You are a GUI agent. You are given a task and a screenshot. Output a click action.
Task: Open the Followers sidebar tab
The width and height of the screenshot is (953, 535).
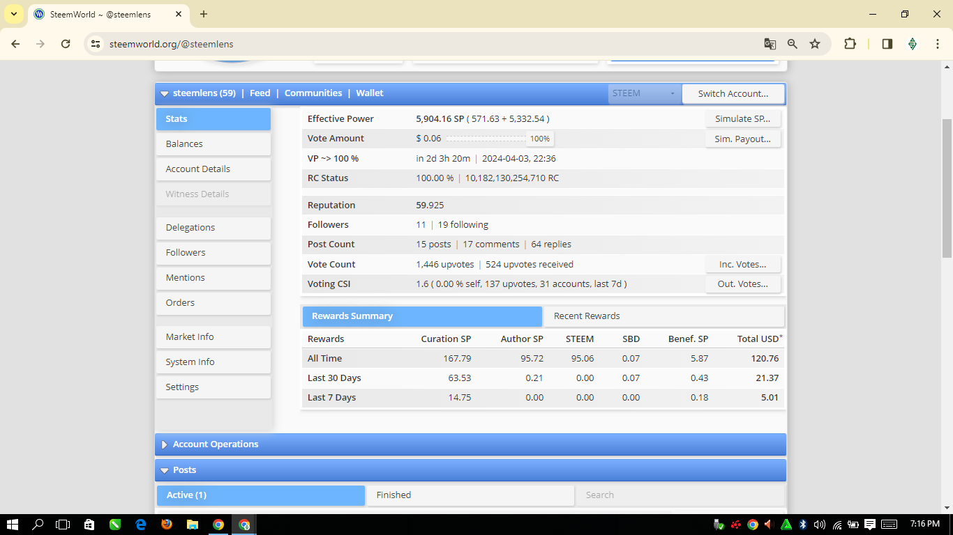point(213,253)
